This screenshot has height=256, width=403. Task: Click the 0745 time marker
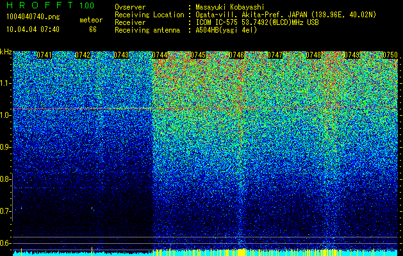click(x=198, y=55)
